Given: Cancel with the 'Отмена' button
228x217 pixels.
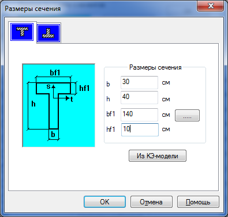Looking at the screenshot, I should (x=151, y=202).
